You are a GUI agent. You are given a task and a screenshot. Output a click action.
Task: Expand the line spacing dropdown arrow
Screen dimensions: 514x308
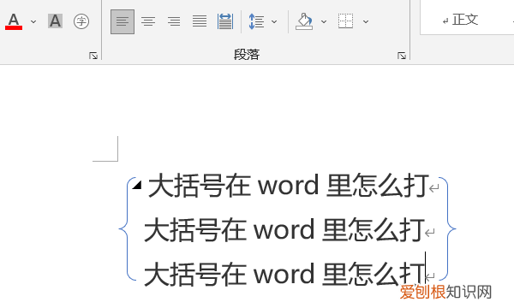[274, 22]
